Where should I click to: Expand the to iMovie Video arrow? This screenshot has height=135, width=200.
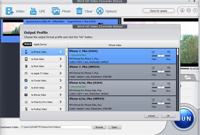(60, 95)
